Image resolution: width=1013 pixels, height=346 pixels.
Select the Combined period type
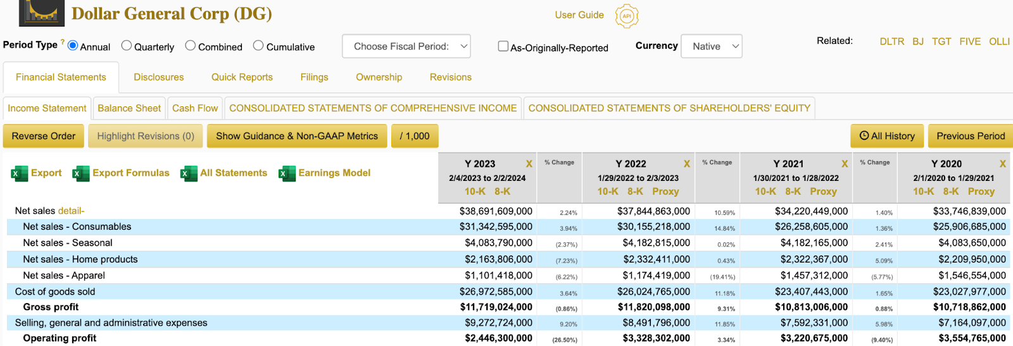coord(191,46)
